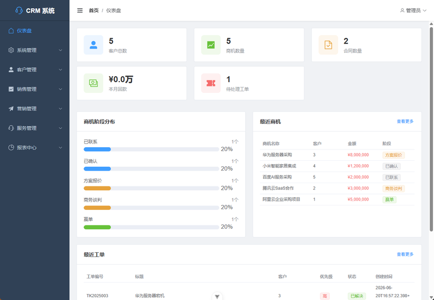The height and width of the screenshot is (300, 434).
Task: Click the person icon for 客户管理
Action: 11,70
